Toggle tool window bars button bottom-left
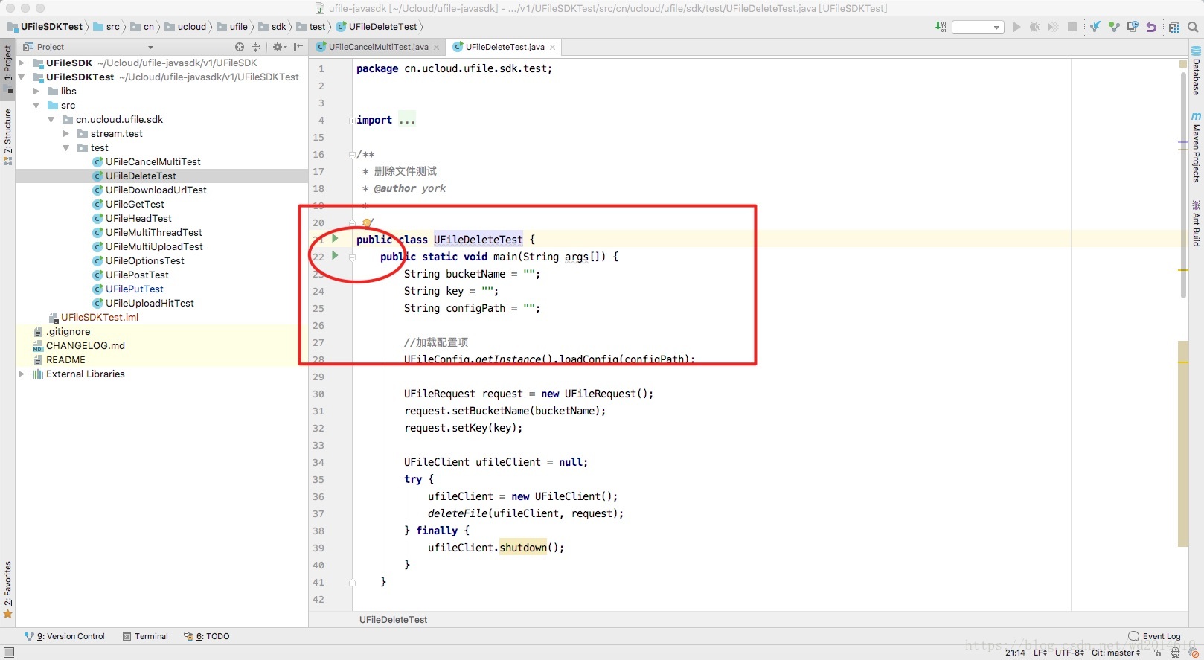 pyautogui.click(x=8, y=652)
